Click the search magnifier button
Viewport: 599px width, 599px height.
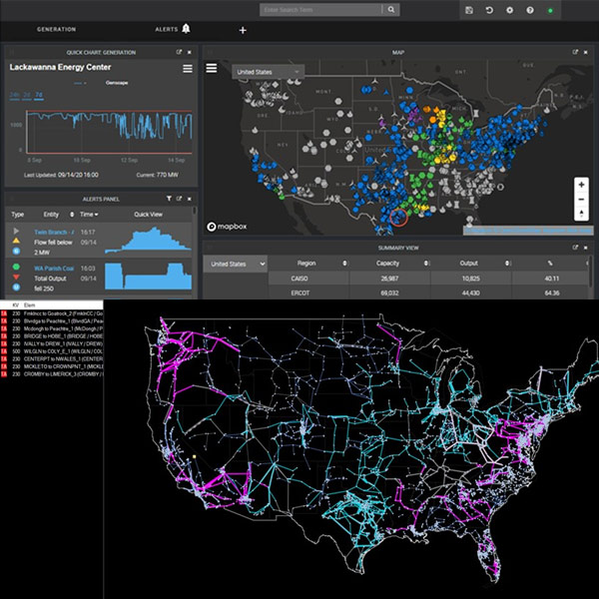click(392, 10)
